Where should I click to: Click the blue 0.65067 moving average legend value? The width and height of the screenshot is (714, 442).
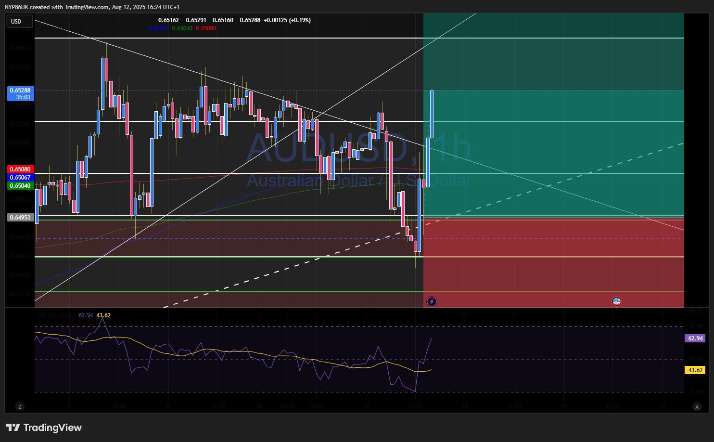(158, 28)
